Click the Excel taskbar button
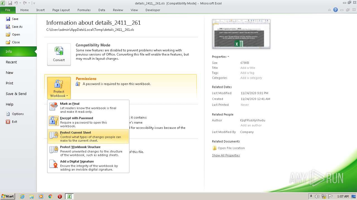The width and height of the screenshot is (357, 200). point(69,196)
